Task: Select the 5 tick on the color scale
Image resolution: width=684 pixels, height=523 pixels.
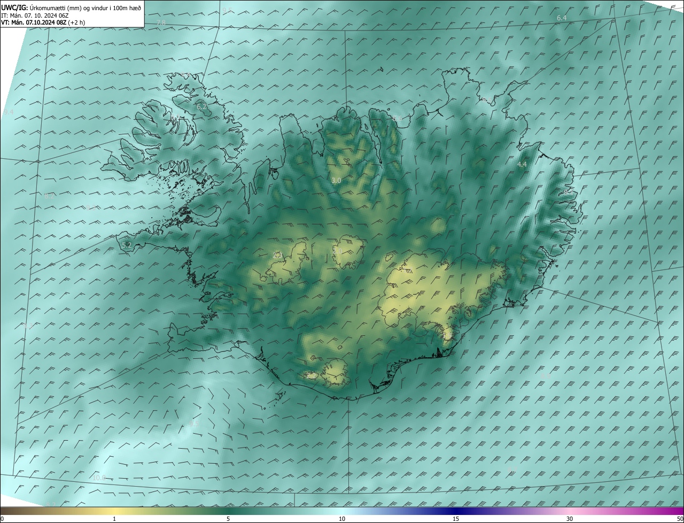Action: pyautogui.click(x=228, y=519)
